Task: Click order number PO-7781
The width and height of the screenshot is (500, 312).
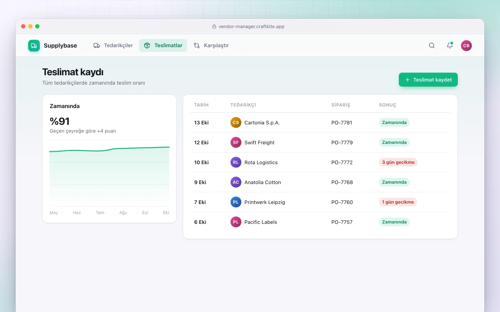Action: [x=342, y=122]
